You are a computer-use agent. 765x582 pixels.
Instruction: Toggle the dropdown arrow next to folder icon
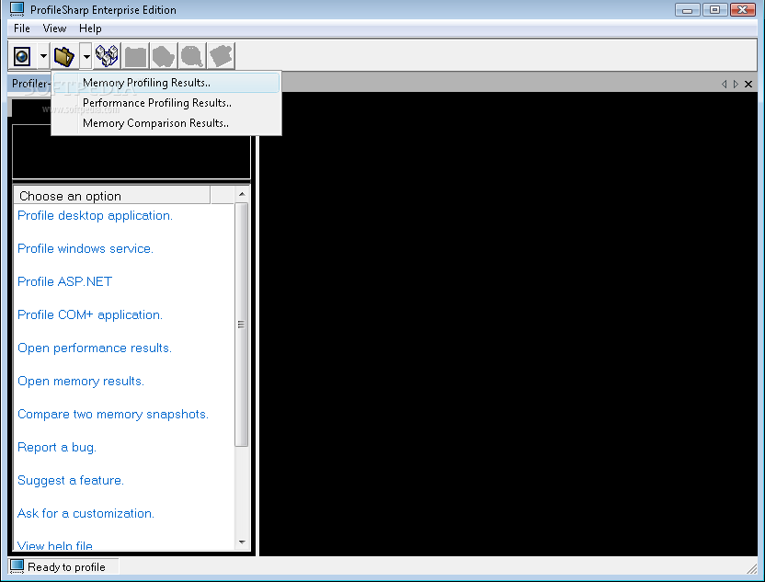click(86, 56)
